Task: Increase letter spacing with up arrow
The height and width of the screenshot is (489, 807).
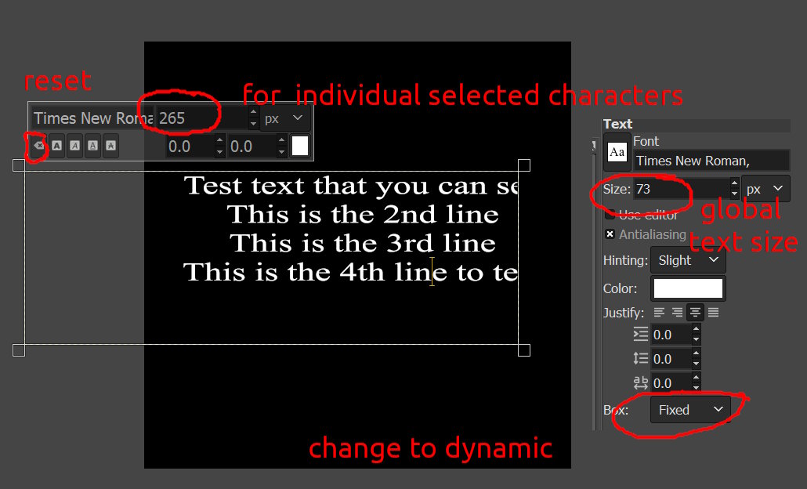Action: coord(696,378)
